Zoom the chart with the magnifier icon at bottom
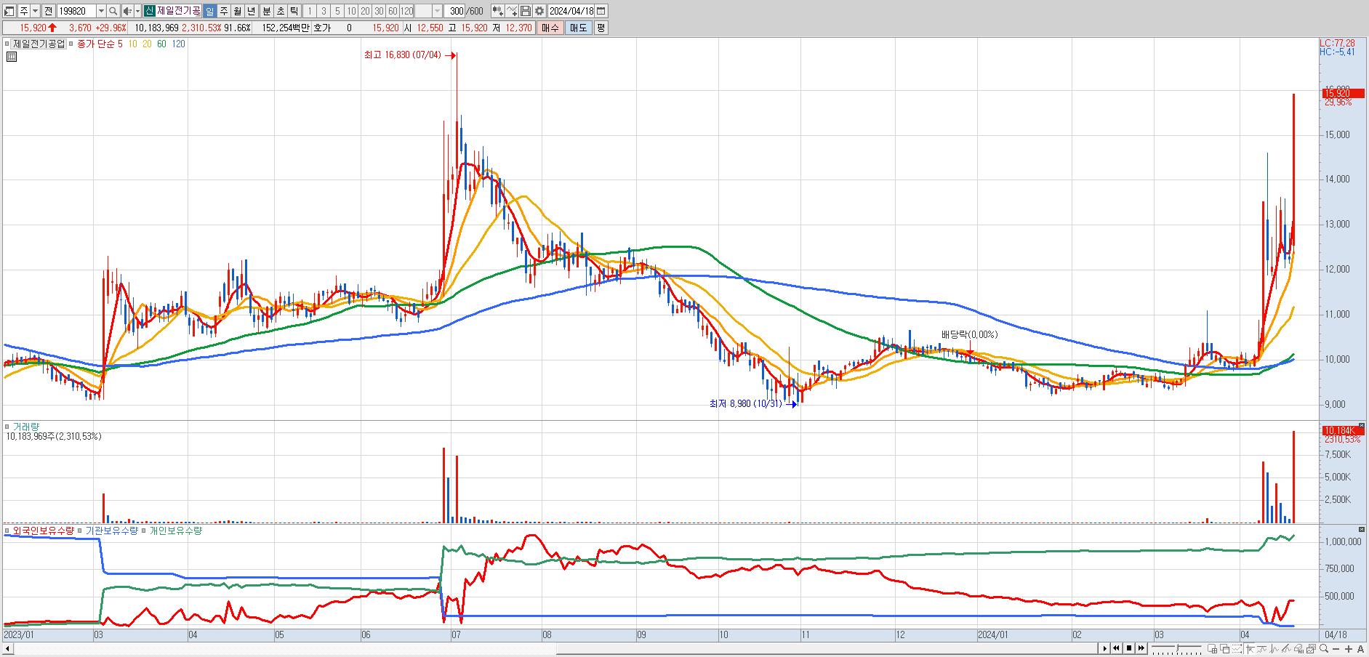This screenshot has width=1369, height=657. pyautogui.click(x=1323, y=648)
